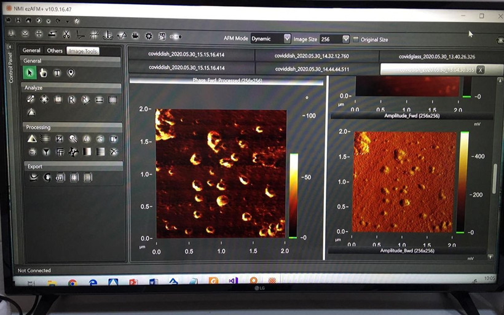504x315 pixels.
Task: Open the zoom magnifier processing tool
Action: click(x=73, y=139)
